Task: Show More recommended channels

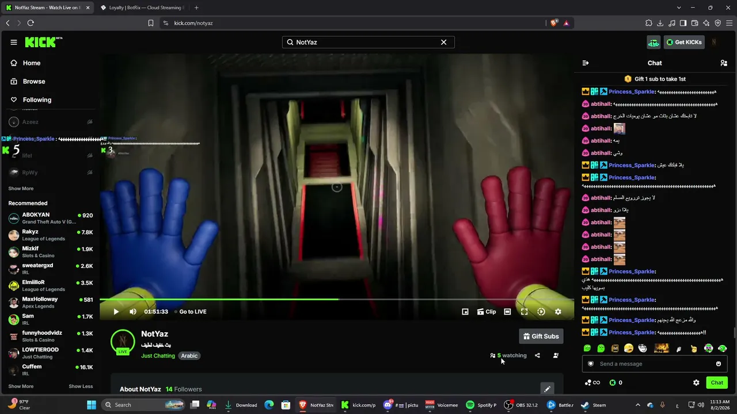Action: pos(21,386)
